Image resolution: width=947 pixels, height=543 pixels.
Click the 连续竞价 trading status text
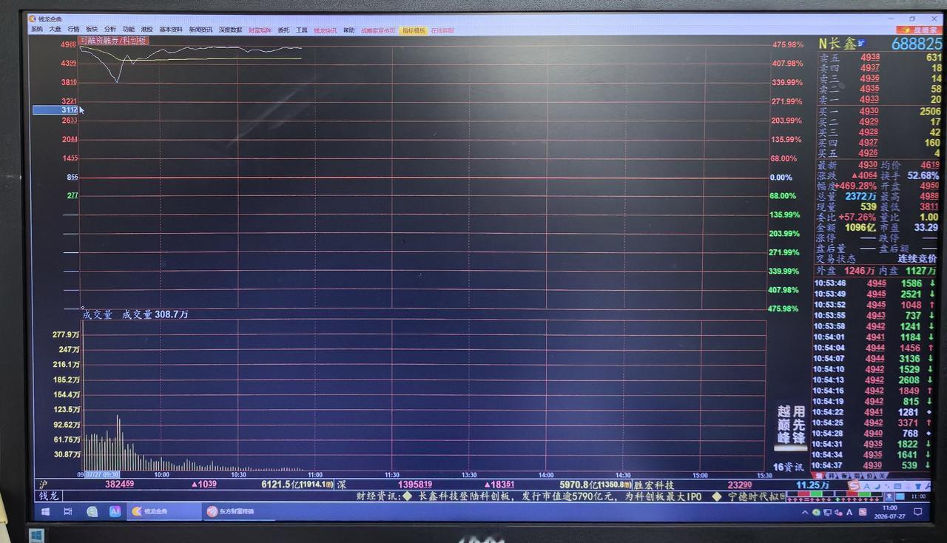(917, 259)
